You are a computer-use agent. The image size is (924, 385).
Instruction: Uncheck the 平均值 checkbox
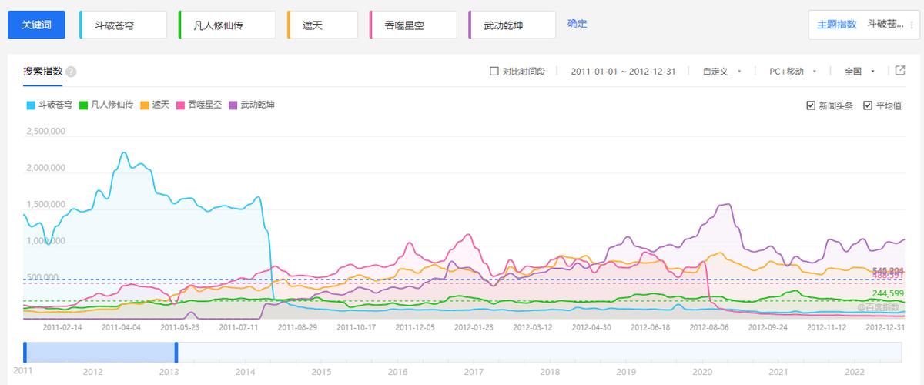(x=868, y=105)
